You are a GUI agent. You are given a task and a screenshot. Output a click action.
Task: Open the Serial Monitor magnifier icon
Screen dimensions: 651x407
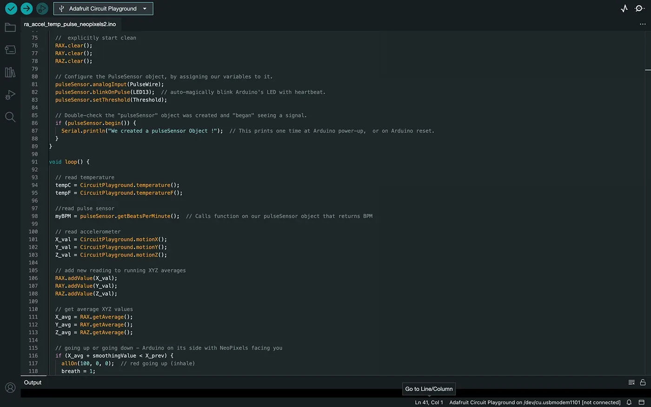pos(640,8)
